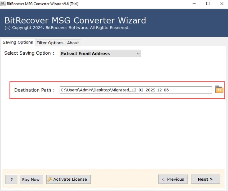
Task: Open the Select Saving Option dropdown
Action: [100, 54]
